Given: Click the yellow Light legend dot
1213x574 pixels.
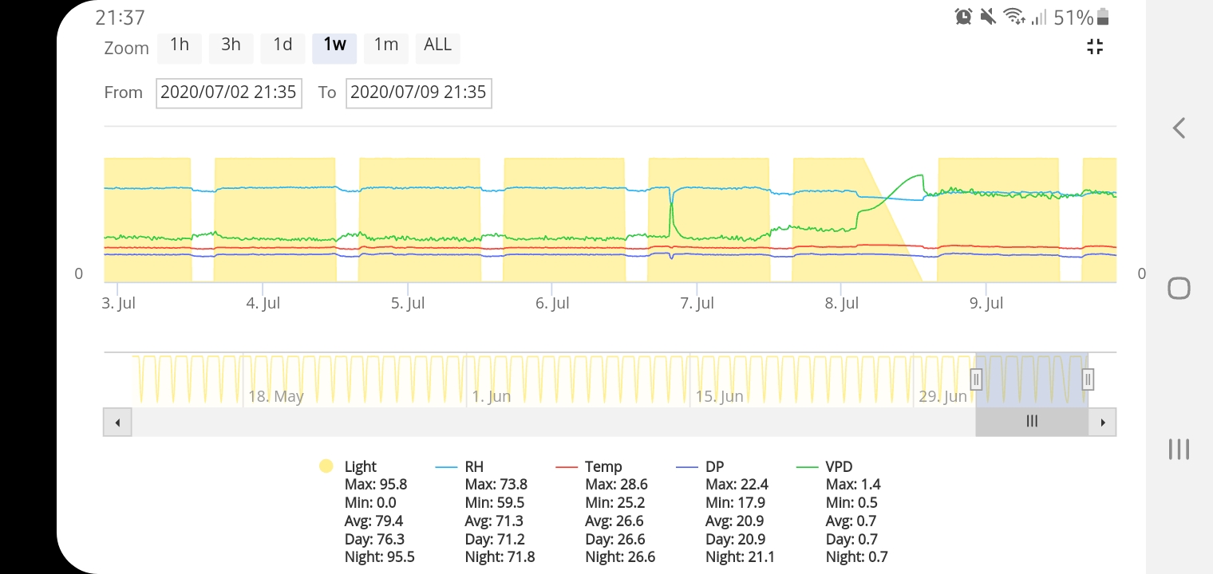Looking at the screenshot, I should click(x=326, y=466).
